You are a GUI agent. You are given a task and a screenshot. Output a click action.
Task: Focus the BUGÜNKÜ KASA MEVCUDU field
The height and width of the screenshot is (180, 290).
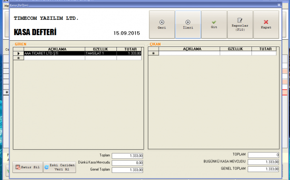(263, 162)
